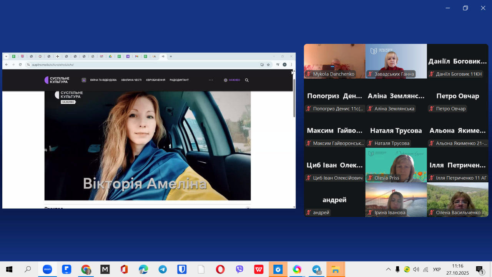The width and height of the screenshot is (492, 277).
Task: Open the ЄВРОБАЧЕННЯ menu item
Action: pyautogui.click(x=155, y=80)
